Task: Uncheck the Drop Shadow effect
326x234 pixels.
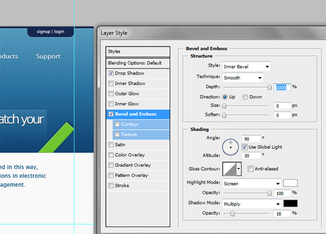Action: point(111,73)
